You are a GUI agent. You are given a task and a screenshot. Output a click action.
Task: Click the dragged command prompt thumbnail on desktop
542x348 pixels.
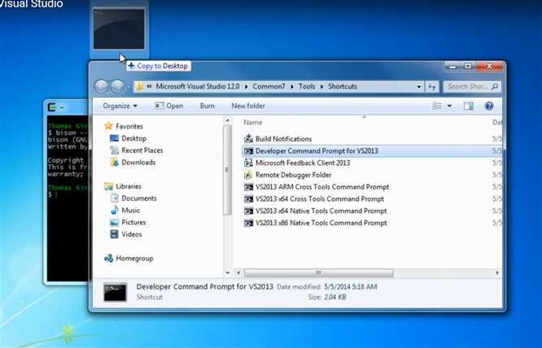(119, 29)
